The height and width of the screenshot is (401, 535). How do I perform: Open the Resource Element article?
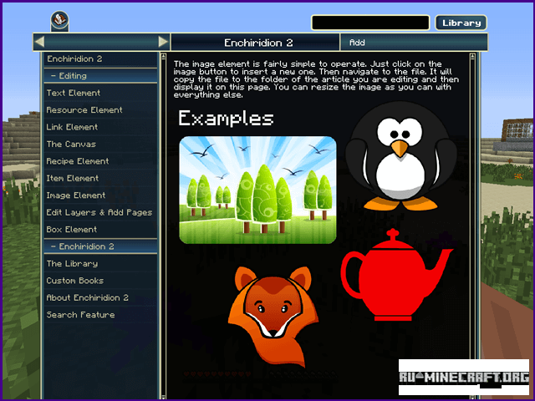(100, 109)
